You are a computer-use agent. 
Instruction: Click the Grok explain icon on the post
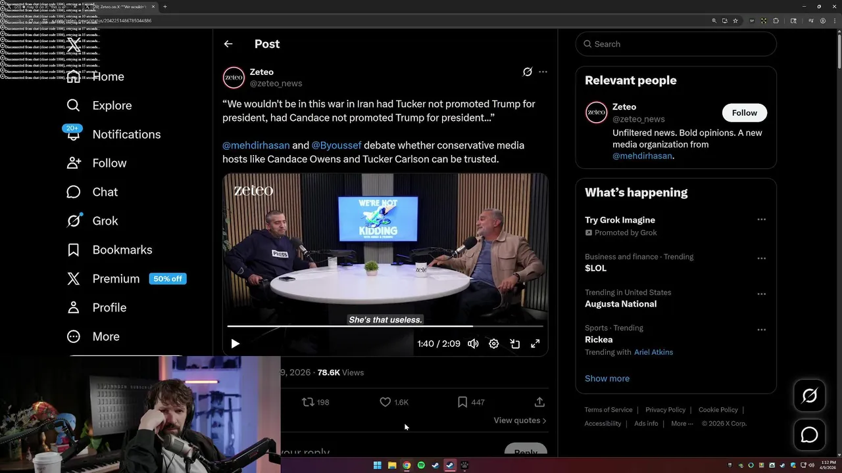click(527, 72)
